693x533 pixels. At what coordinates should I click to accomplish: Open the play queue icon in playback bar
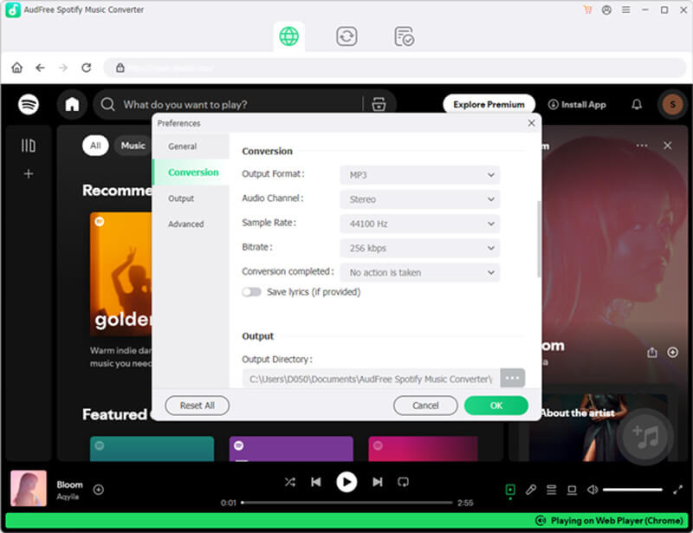[x=551, y=489]
